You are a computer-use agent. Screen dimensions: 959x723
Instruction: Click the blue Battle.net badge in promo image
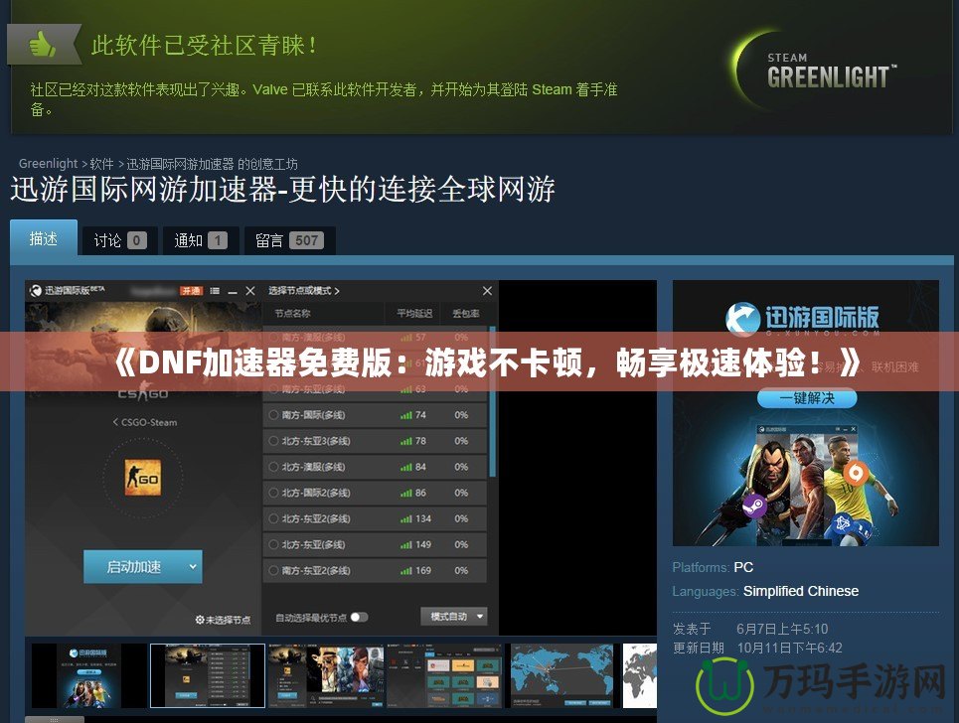pos(844,523)
